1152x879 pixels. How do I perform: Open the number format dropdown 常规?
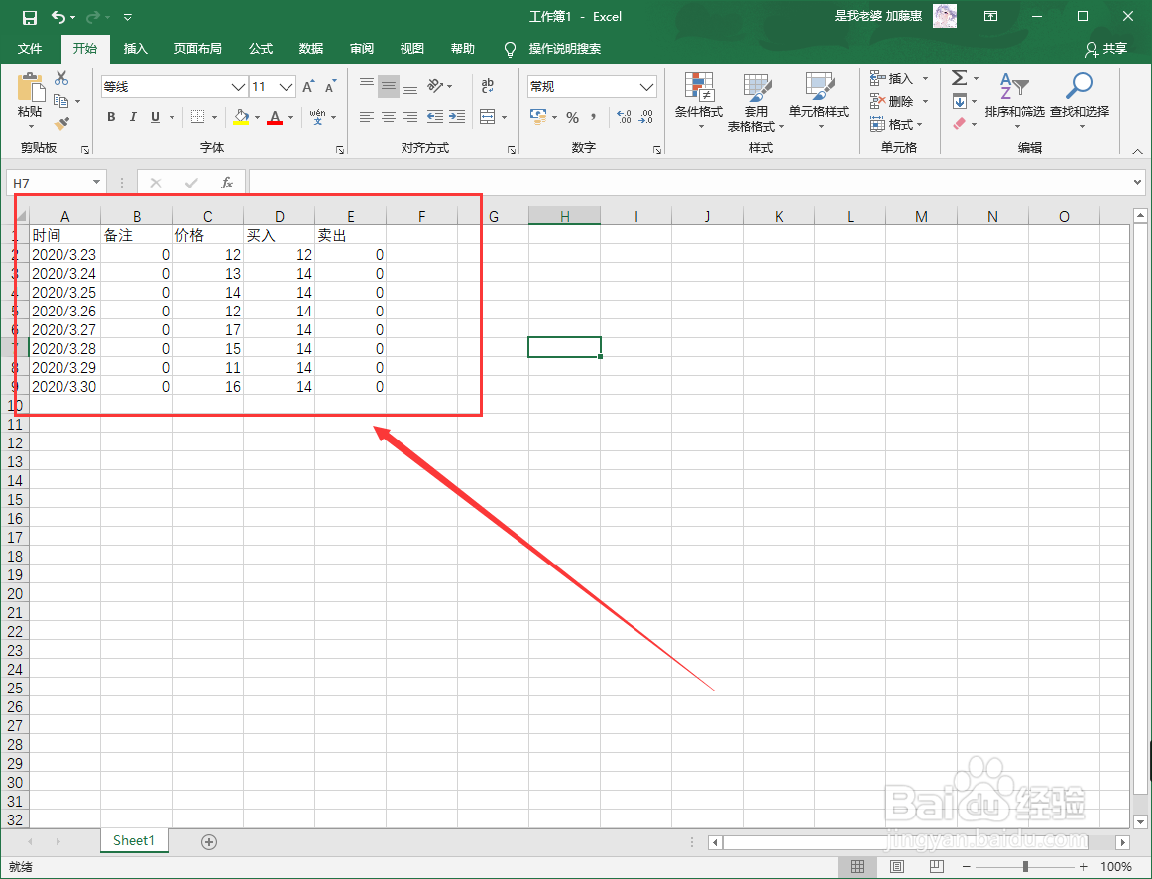tap(646, 87)
